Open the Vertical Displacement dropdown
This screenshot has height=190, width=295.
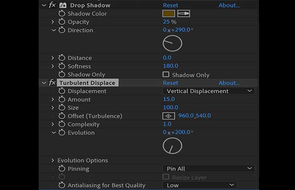coord(209,91)
